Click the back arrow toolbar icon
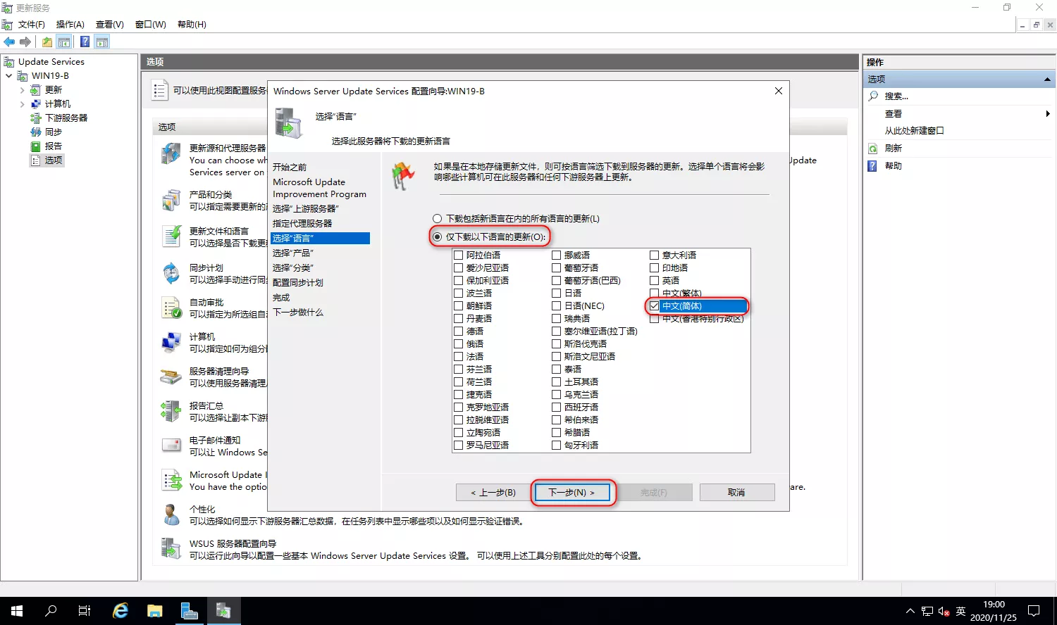The width and height of the screenshot is (1057, 625). click(x=9, y=42)
